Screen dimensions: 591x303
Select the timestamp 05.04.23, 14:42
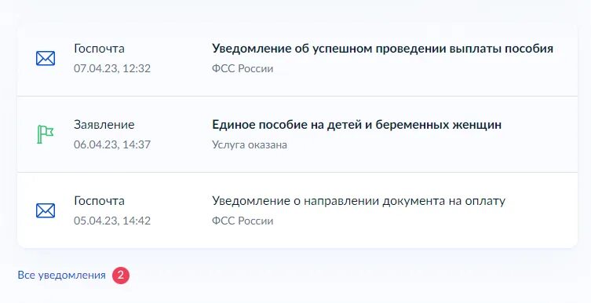112,221
